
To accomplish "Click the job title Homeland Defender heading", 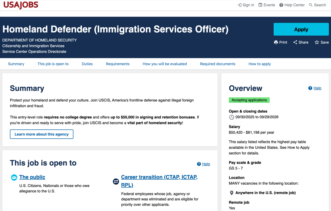I will click(x=115, y=29).
